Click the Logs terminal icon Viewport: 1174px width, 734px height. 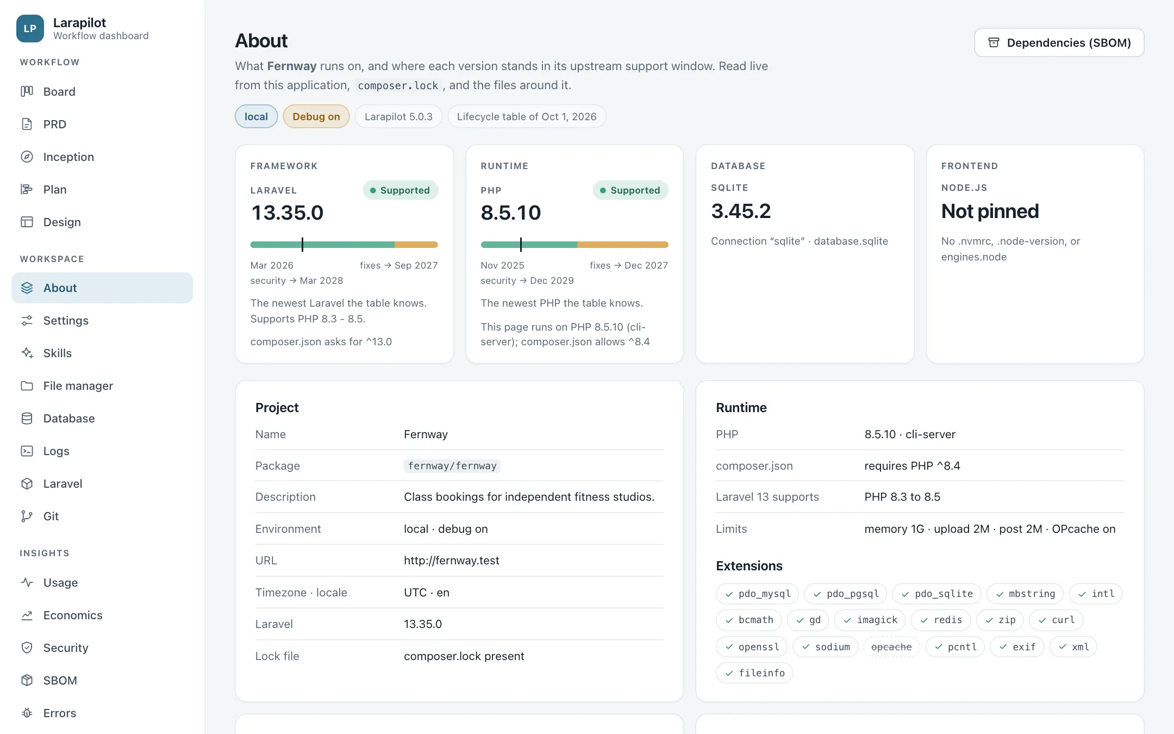(x=27, y=451)
